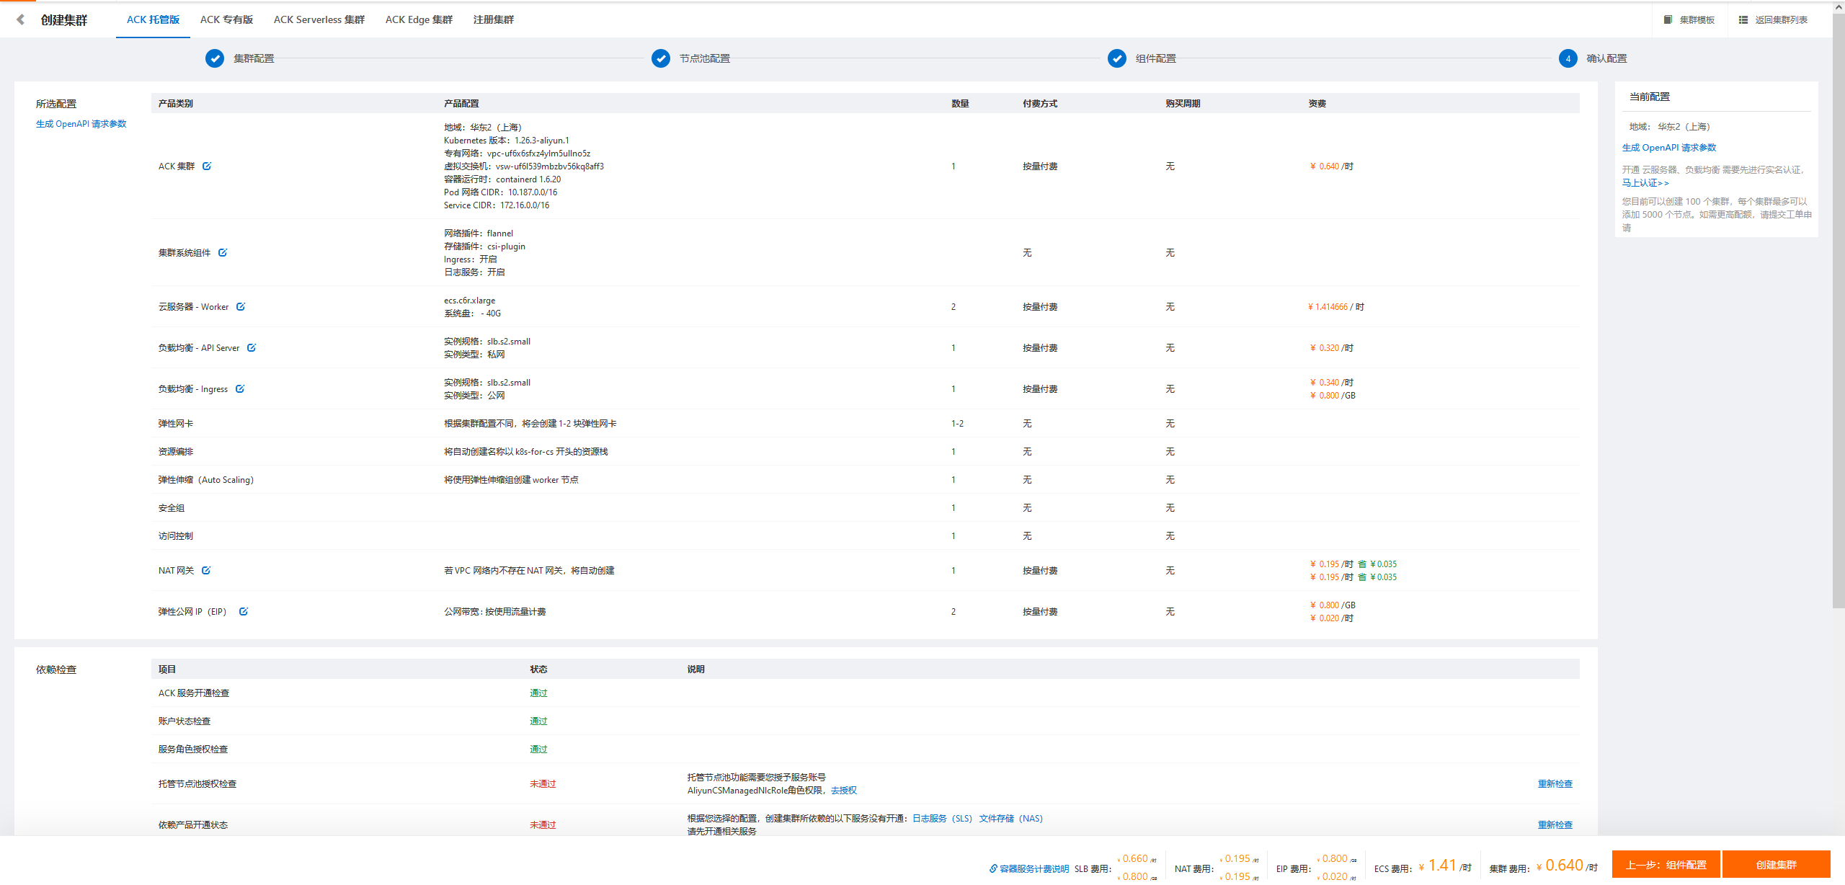Screen dimensions: 1845x885
Task: Click the 组件配置 step checkmark
Action: pos(1117,58)
